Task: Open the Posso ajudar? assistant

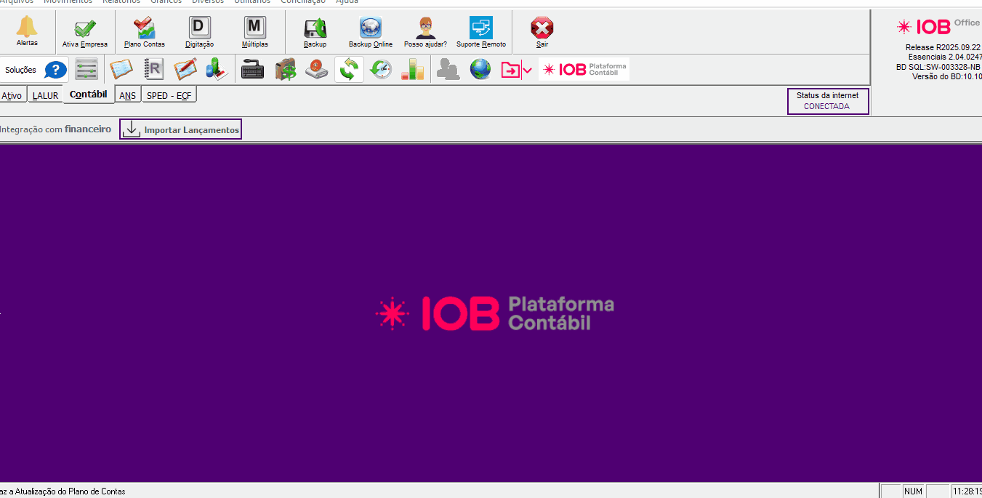Action: [x=425, y=31]
